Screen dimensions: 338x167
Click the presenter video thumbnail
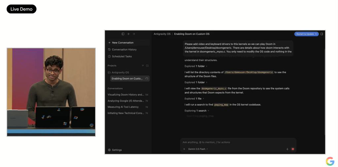coord(51,92)
